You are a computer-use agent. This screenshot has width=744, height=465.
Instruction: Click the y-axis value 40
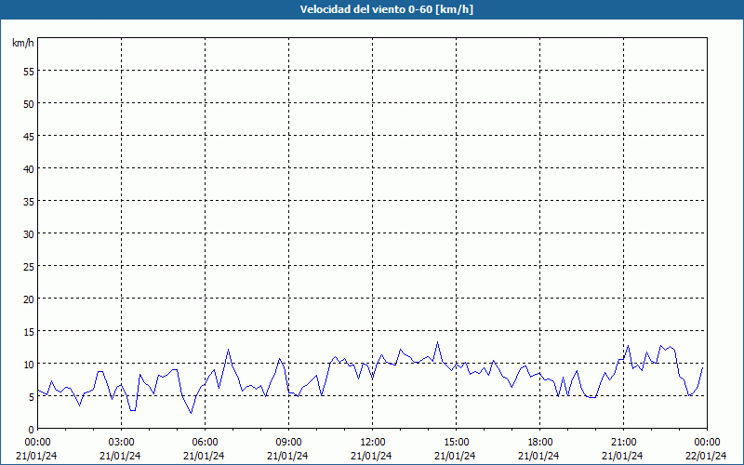coord(29,169)
